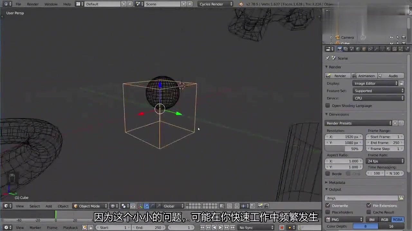Click the 3D manipulator toggle axis icon
412x231 pixels.
(x=140, y=206)
